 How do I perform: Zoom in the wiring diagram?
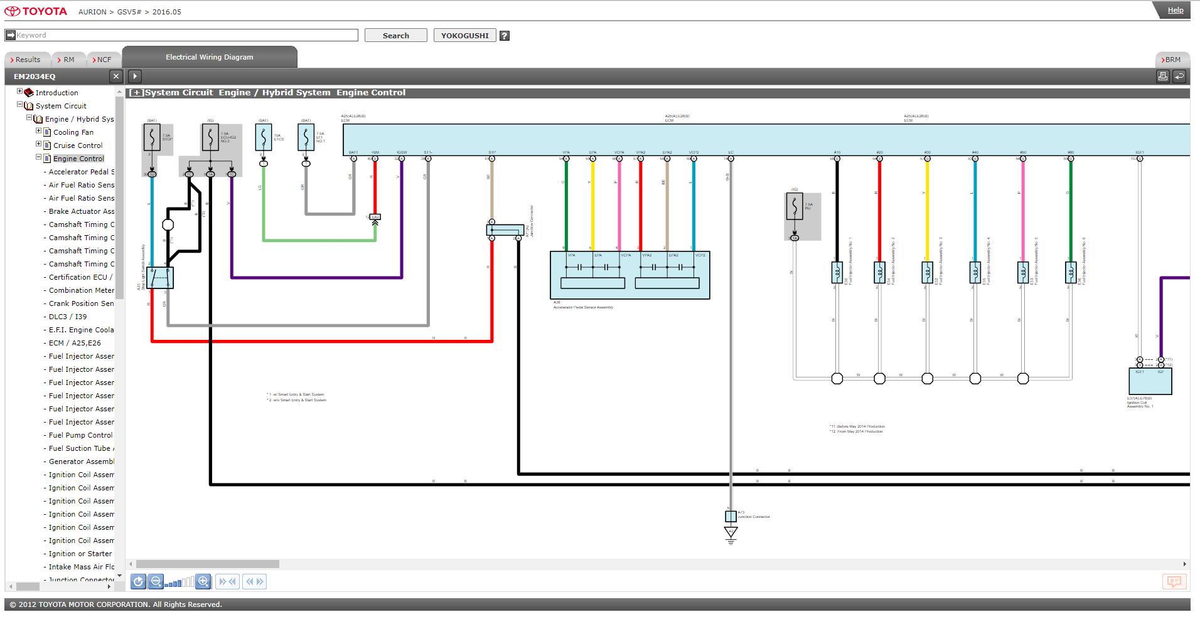click(203, 581)
